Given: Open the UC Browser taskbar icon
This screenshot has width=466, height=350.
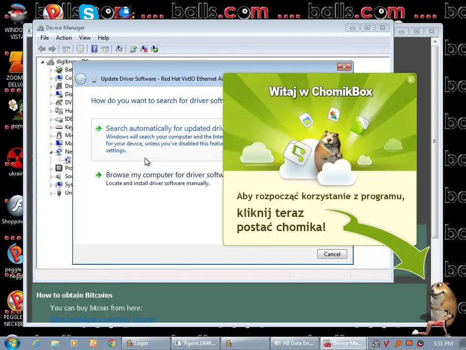Looking at the screenshot, I should click(x=93, y=343).
